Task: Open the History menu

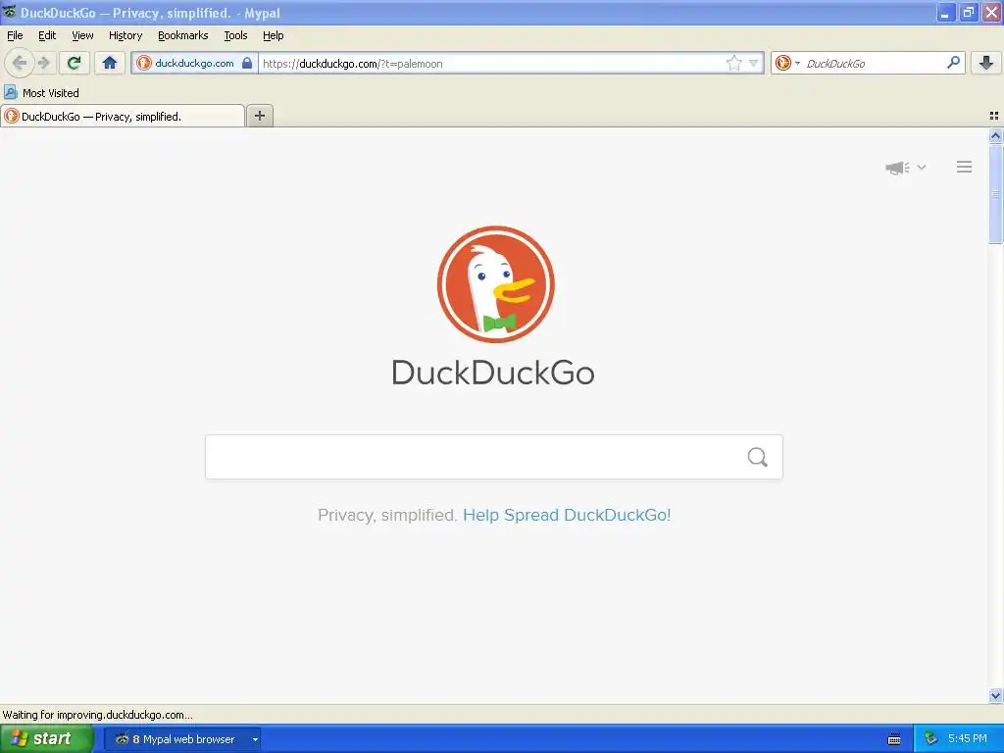Action: (125, 35)
